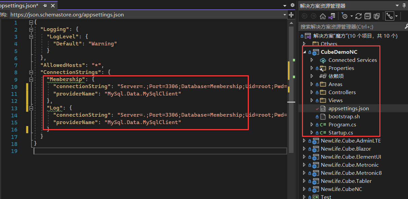
Task: Expand the NewLife.Cube.AdminLTE project
Action: (x=305, y=141)
